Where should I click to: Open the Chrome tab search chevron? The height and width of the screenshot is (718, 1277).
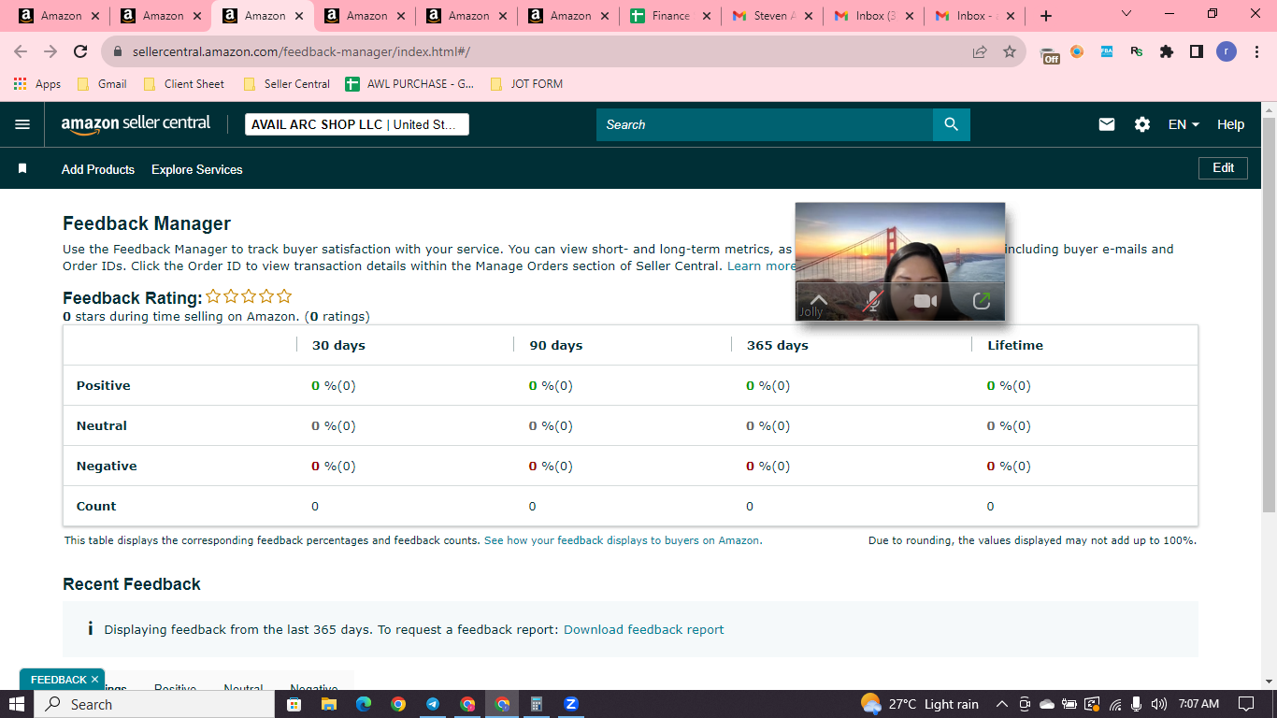(1126, 14)
